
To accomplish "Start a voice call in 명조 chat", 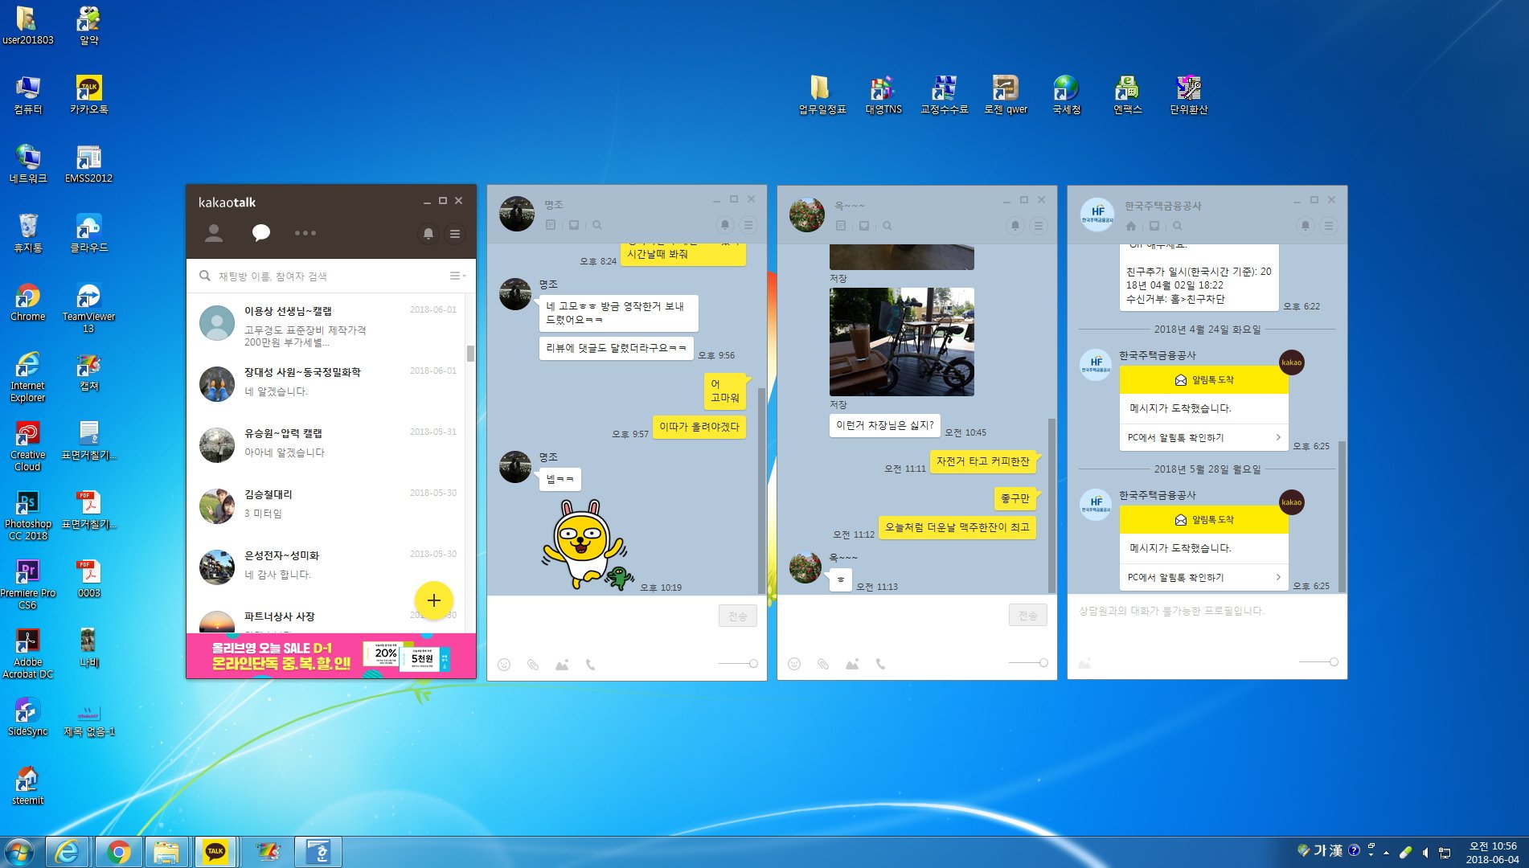I will [590, 665].
